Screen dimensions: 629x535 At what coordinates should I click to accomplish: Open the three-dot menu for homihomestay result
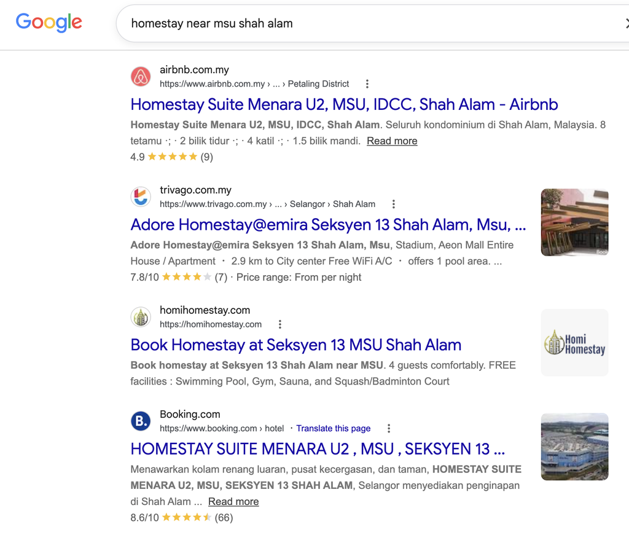click(280, 324)
